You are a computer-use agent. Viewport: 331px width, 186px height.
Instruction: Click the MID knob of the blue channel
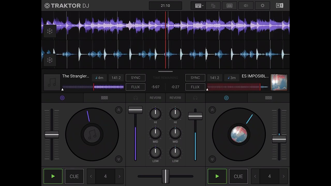coord(175,133)
